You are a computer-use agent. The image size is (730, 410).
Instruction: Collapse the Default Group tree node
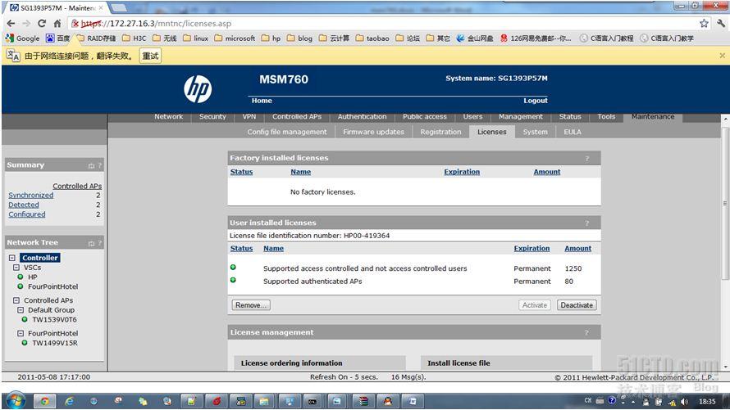[x=21, y=309]
